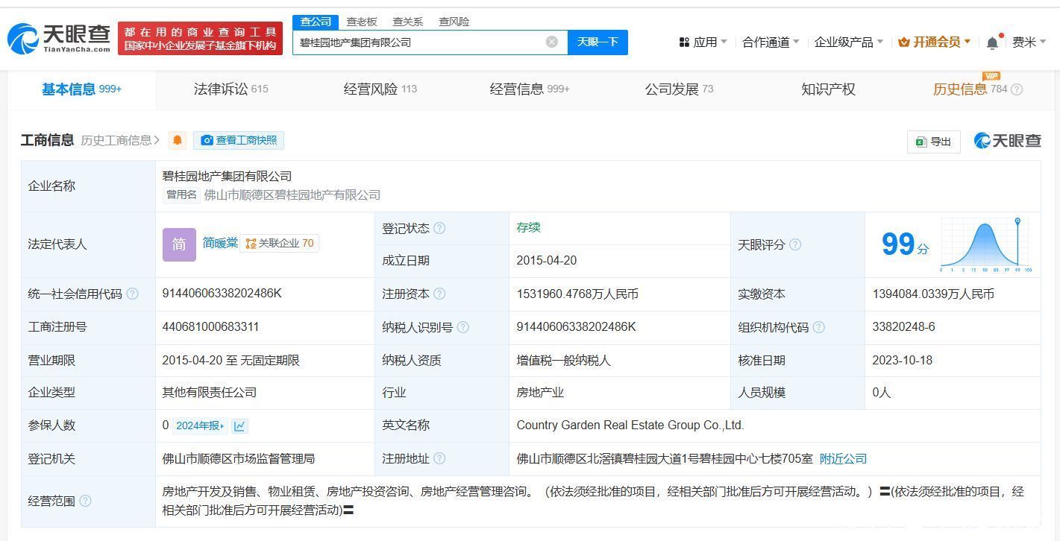
Task: Click the 增值税一般纳税人 value
Action: point(563,361)
